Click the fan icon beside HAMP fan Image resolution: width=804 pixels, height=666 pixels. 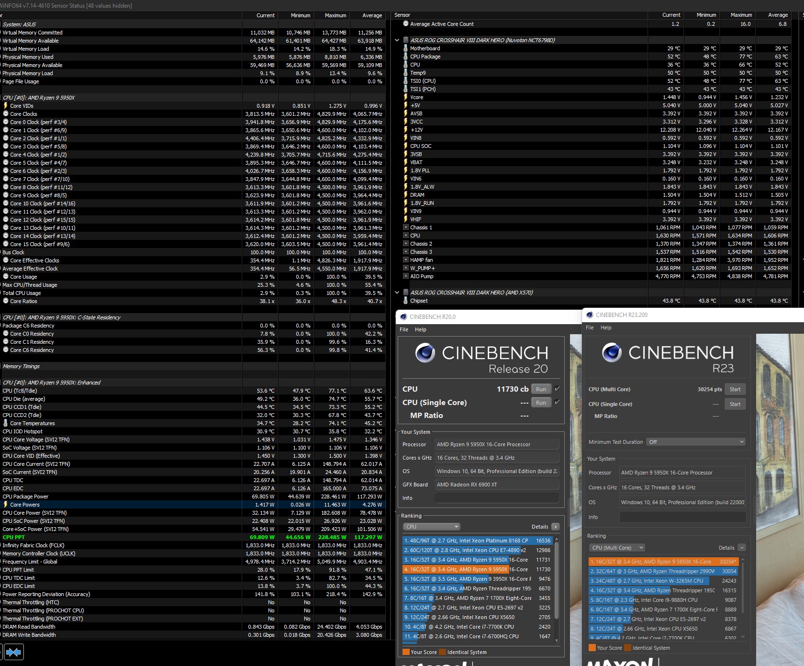pos(406,260)
